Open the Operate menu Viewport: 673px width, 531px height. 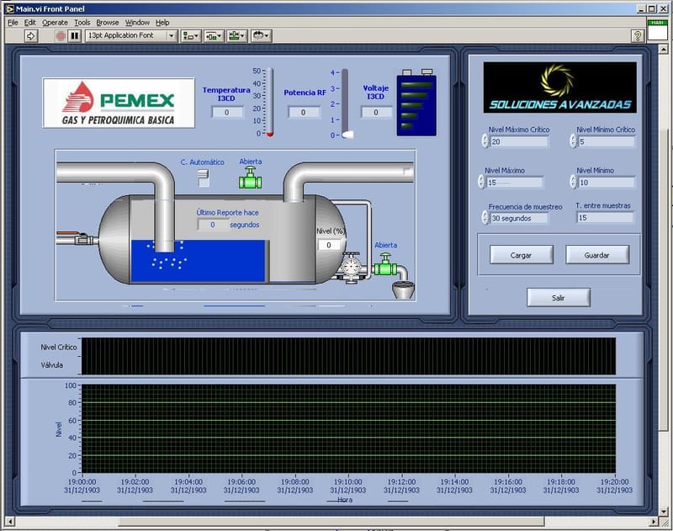(x=55, y=23)
